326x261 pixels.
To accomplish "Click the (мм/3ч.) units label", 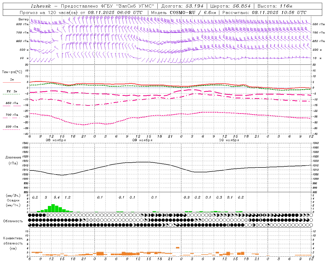I will point(13,195).
